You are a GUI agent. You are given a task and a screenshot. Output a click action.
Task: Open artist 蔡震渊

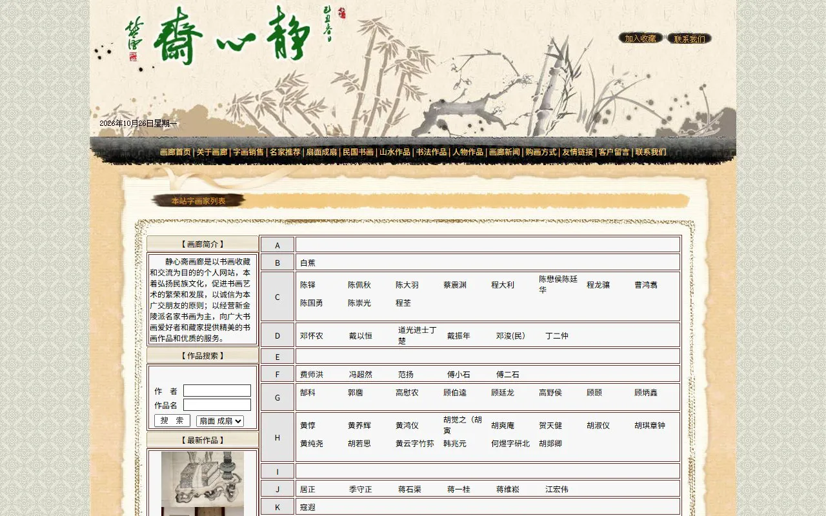tap(455, 285)
